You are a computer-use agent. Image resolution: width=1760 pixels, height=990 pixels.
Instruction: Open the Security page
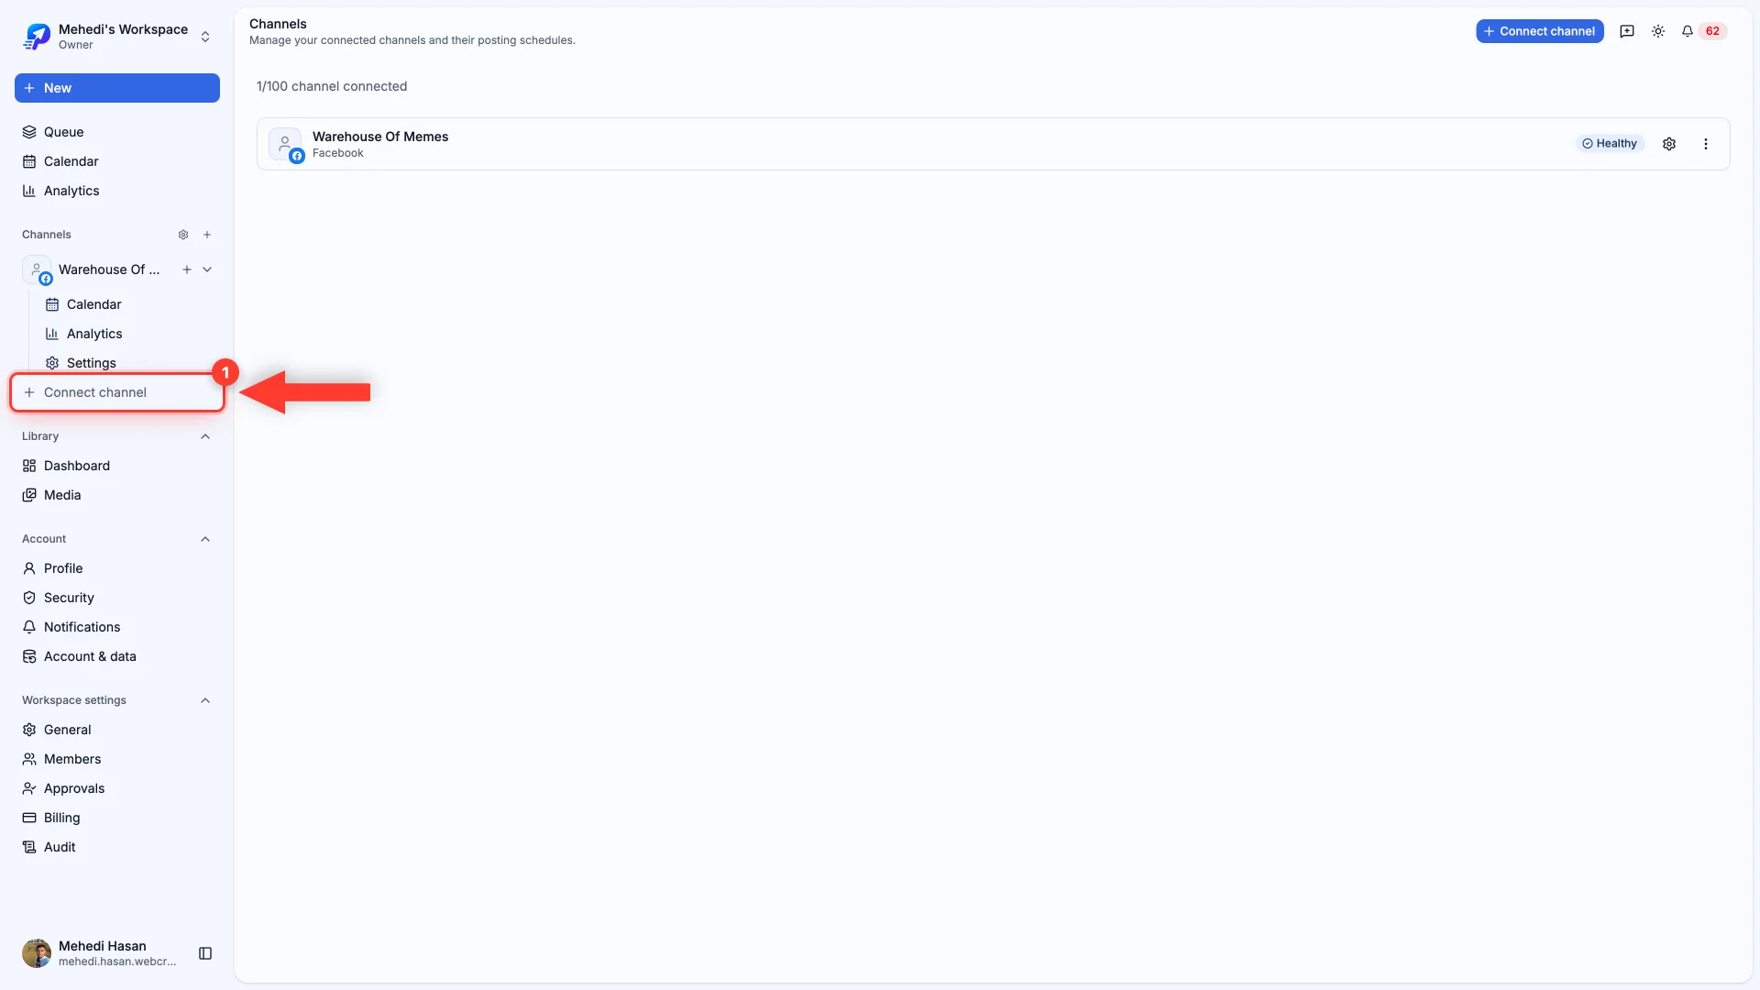click(117, 598)
